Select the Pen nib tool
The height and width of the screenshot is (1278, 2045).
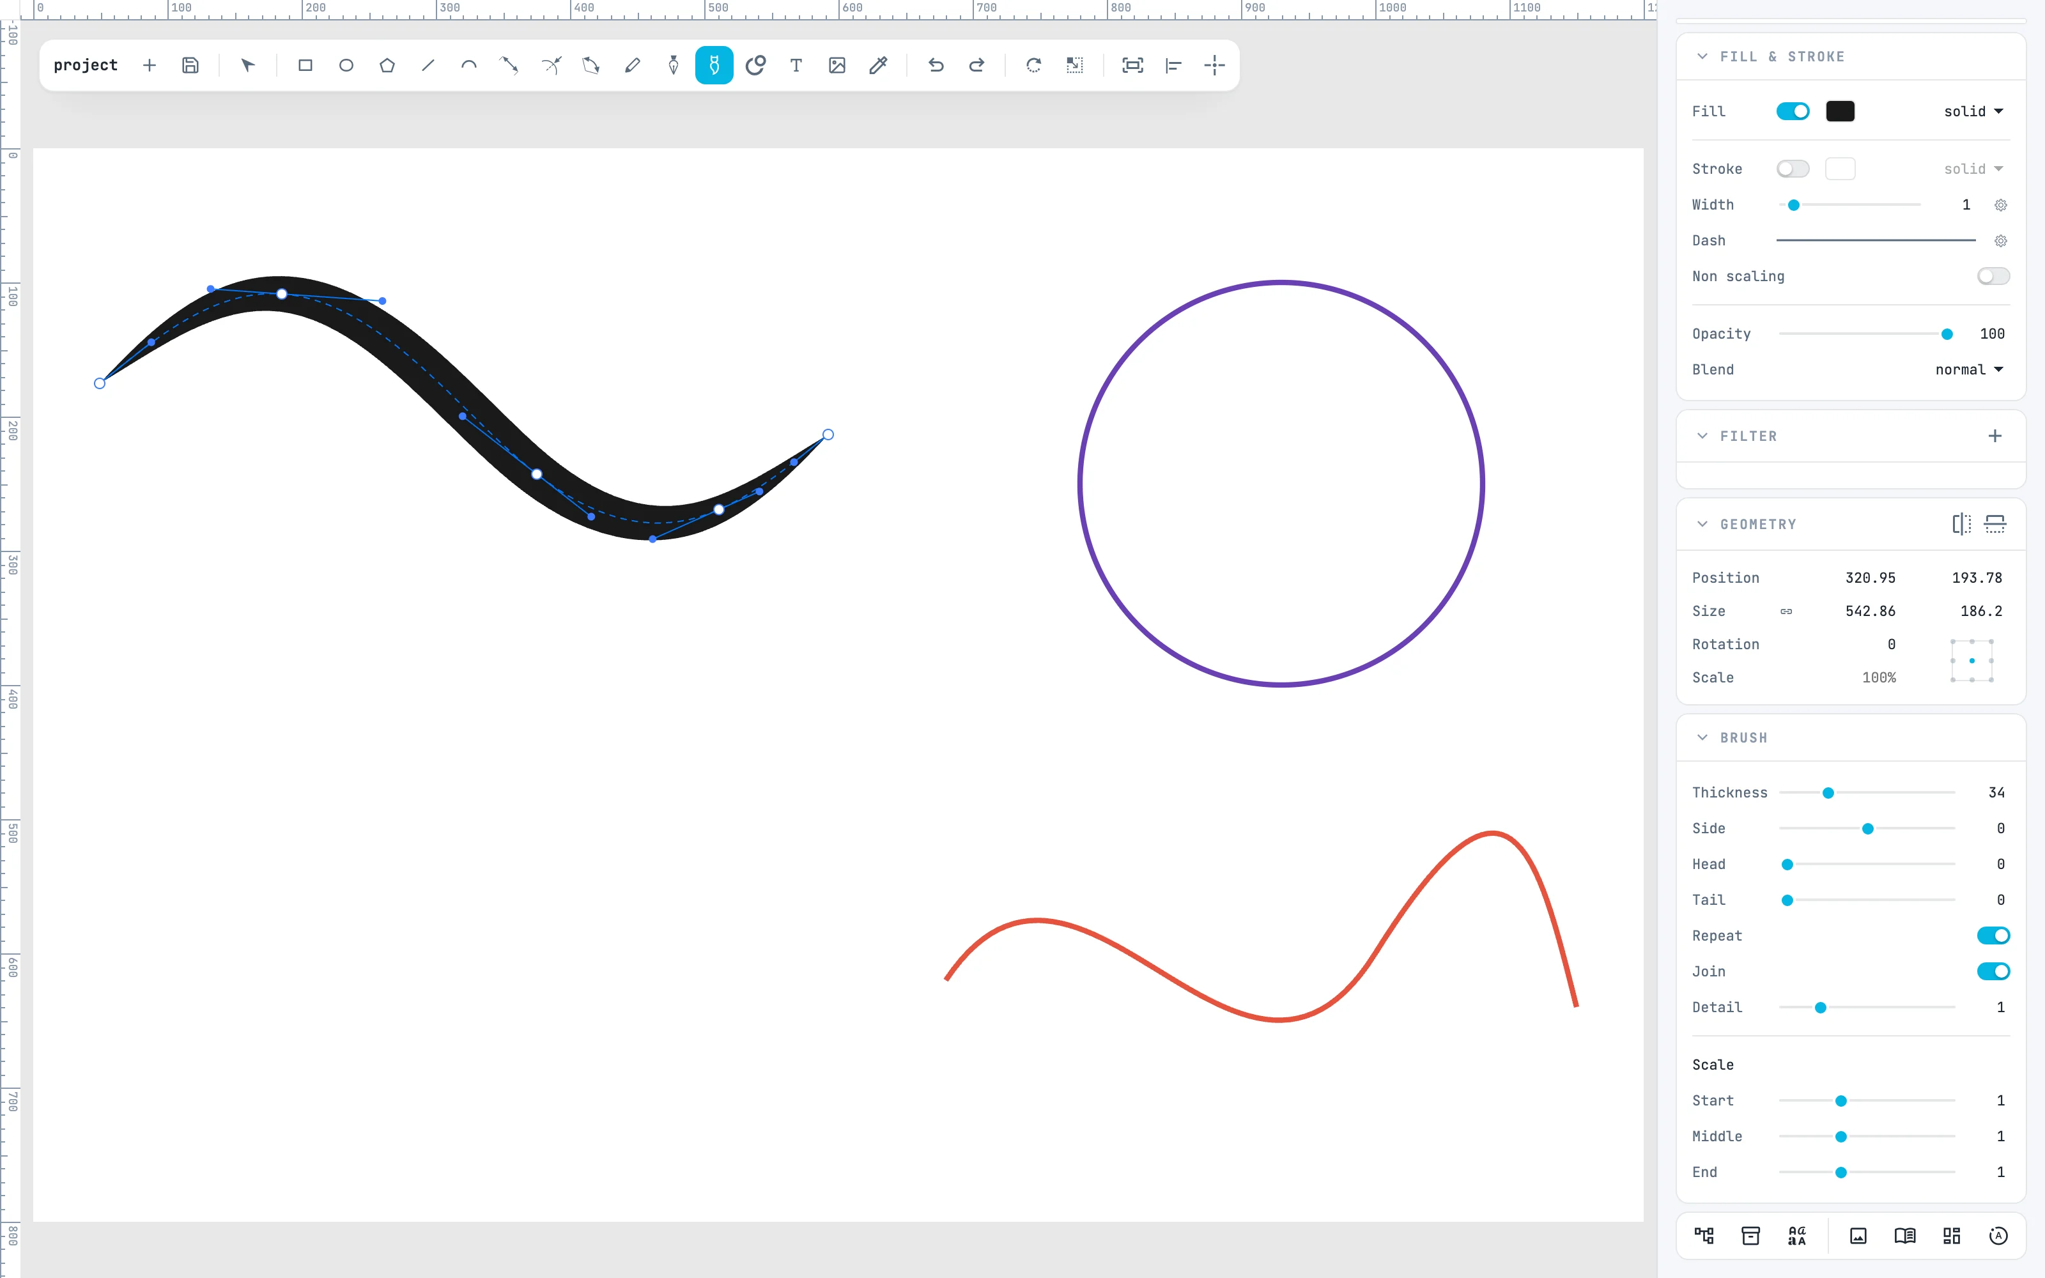click(674, 65)
